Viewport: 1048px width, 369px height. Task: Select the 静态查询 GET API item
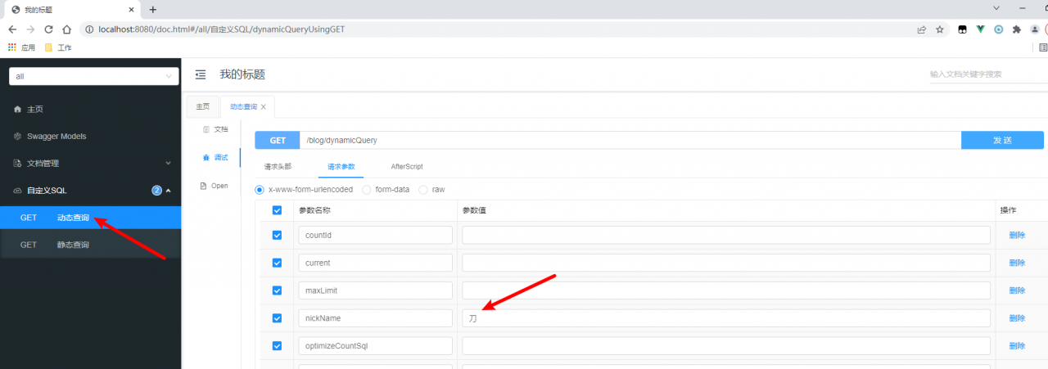pyautogui.click(x=90, y=245)
